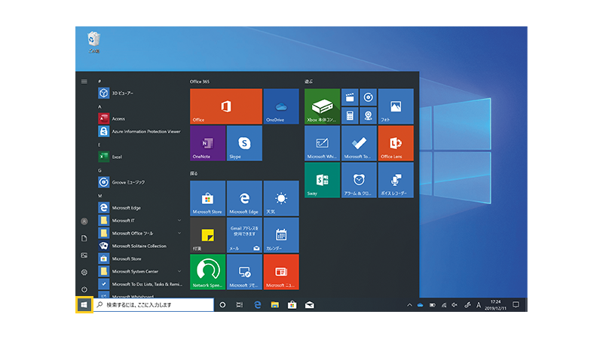
Task: Open the Microsoft Whiteboard tile
Action: click(323, 143)
